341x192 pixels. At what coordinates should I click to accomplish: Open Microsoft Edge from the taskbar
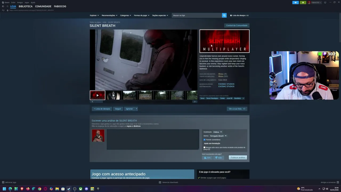click(x=10, y=189)
